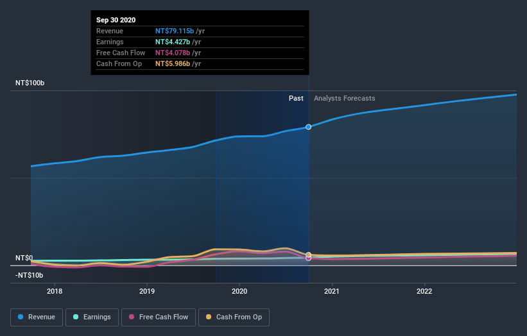Toggle the Free Cash Flow legend series

tap(159, 317)
